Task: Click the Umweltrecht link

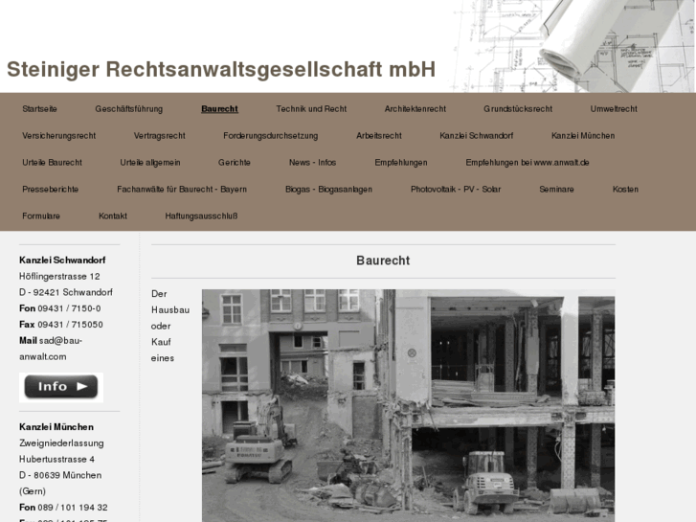Action: (x=614, y=109)
